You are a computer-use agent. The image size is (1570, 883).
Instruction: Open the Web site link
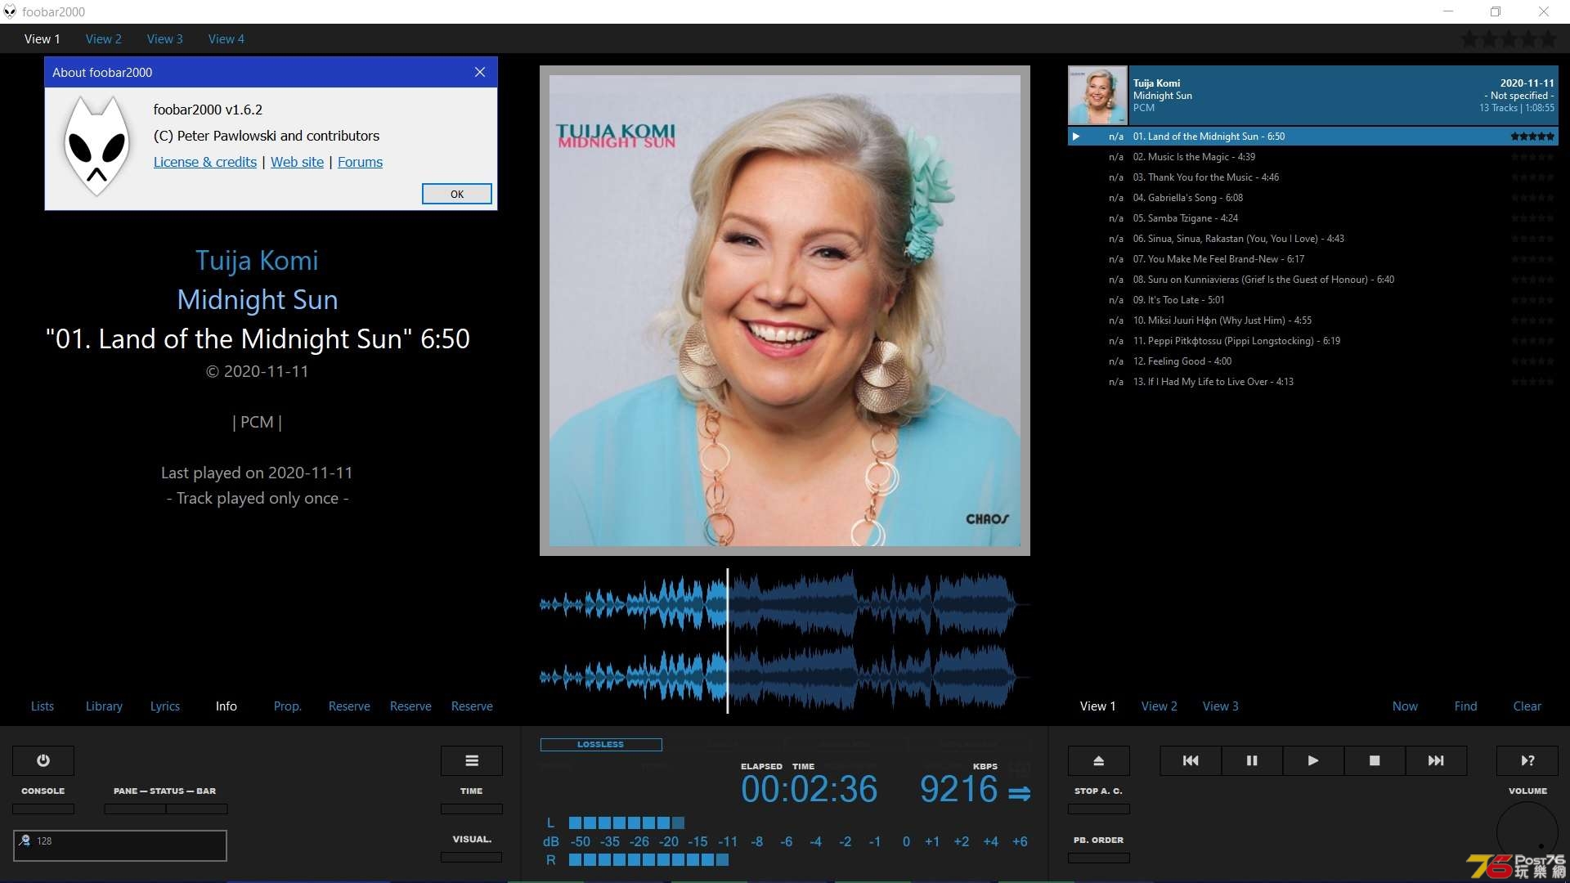pos(297,162)
